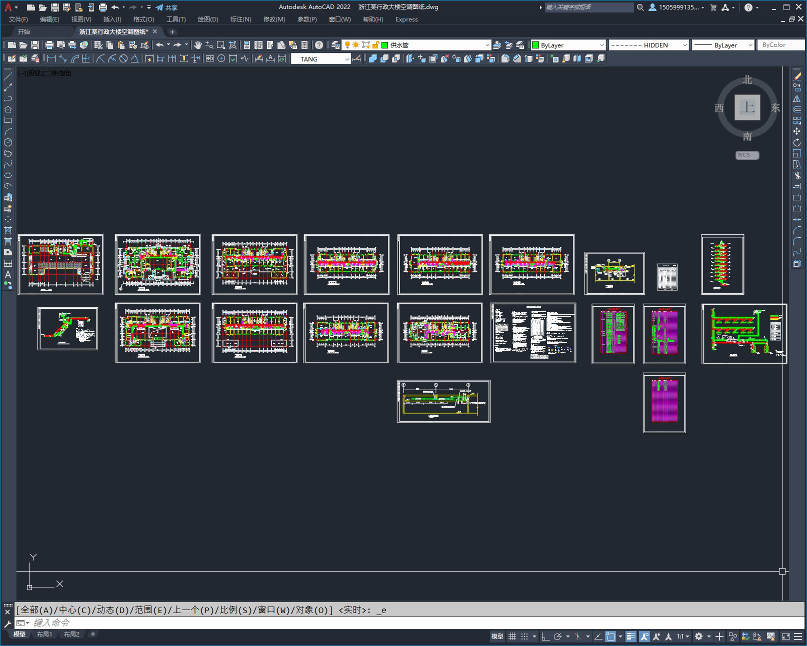
Task: Switch to the 布局2 layout tab
Action: [x=71, y=634]
